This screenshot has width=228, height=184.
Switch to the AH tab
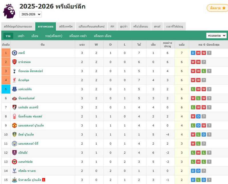pyautogui.click(x=112, y=27)
